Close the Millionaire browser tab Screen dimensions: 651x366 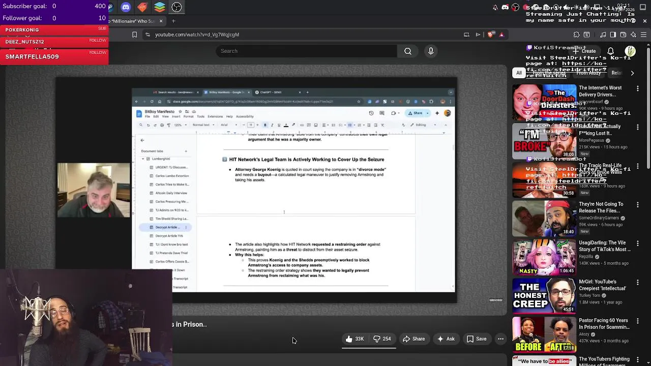point(161,21)
